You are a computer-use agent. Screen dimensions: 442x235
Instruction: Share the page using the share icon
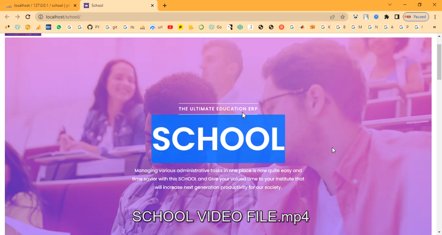332,17
